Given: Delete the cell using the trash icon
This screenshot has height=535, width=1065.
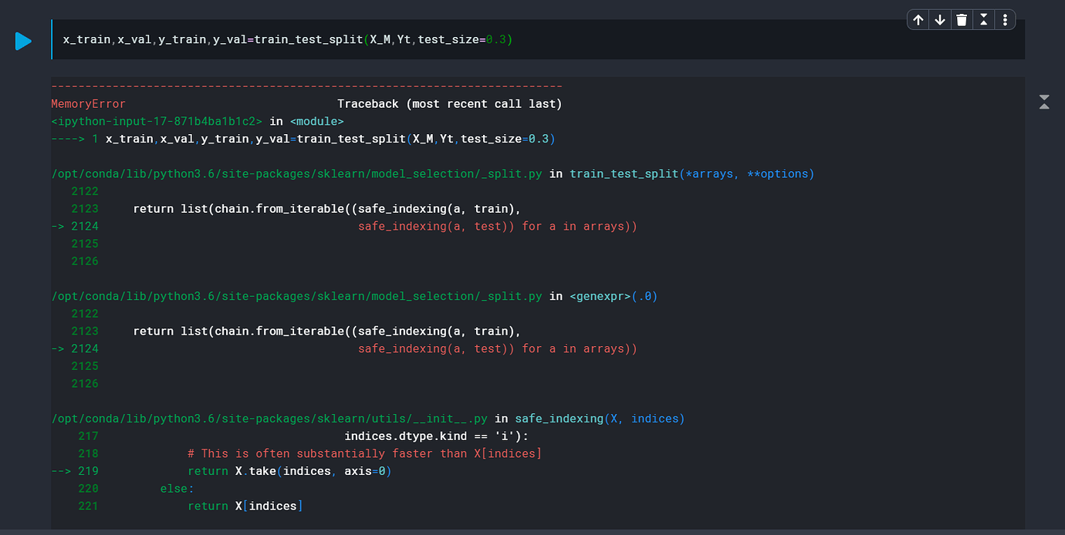Looking at the screenshot, I should 962,20.
